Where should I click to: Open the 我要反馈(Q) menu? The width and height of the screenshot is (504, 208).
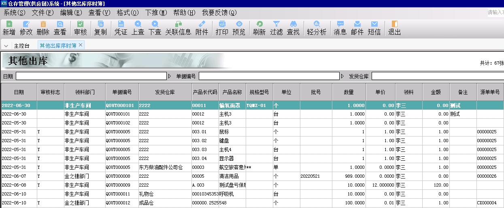coord(219,13)
